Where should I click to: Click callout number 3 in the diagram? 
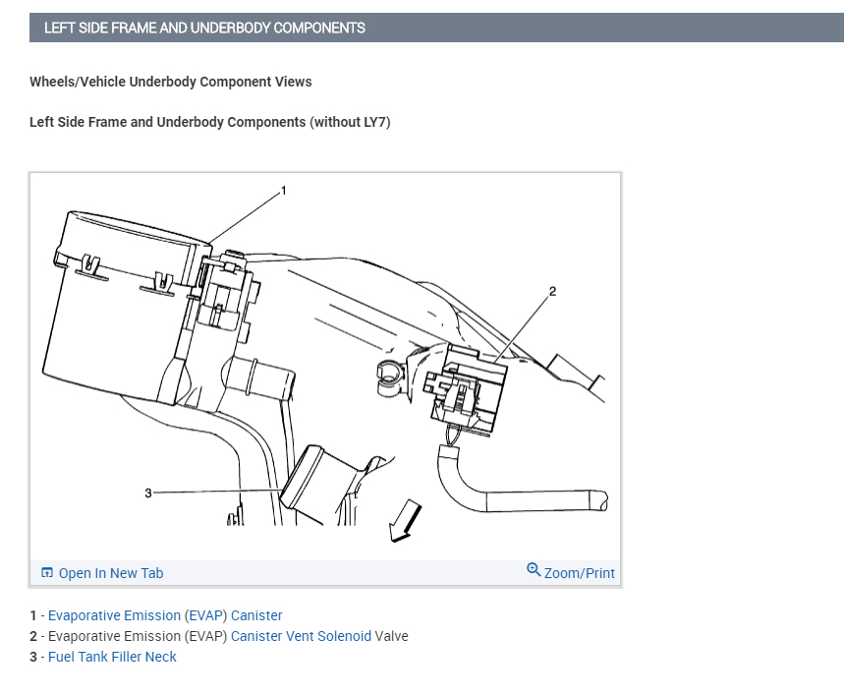pyautogui.click(x=148, y=493)
